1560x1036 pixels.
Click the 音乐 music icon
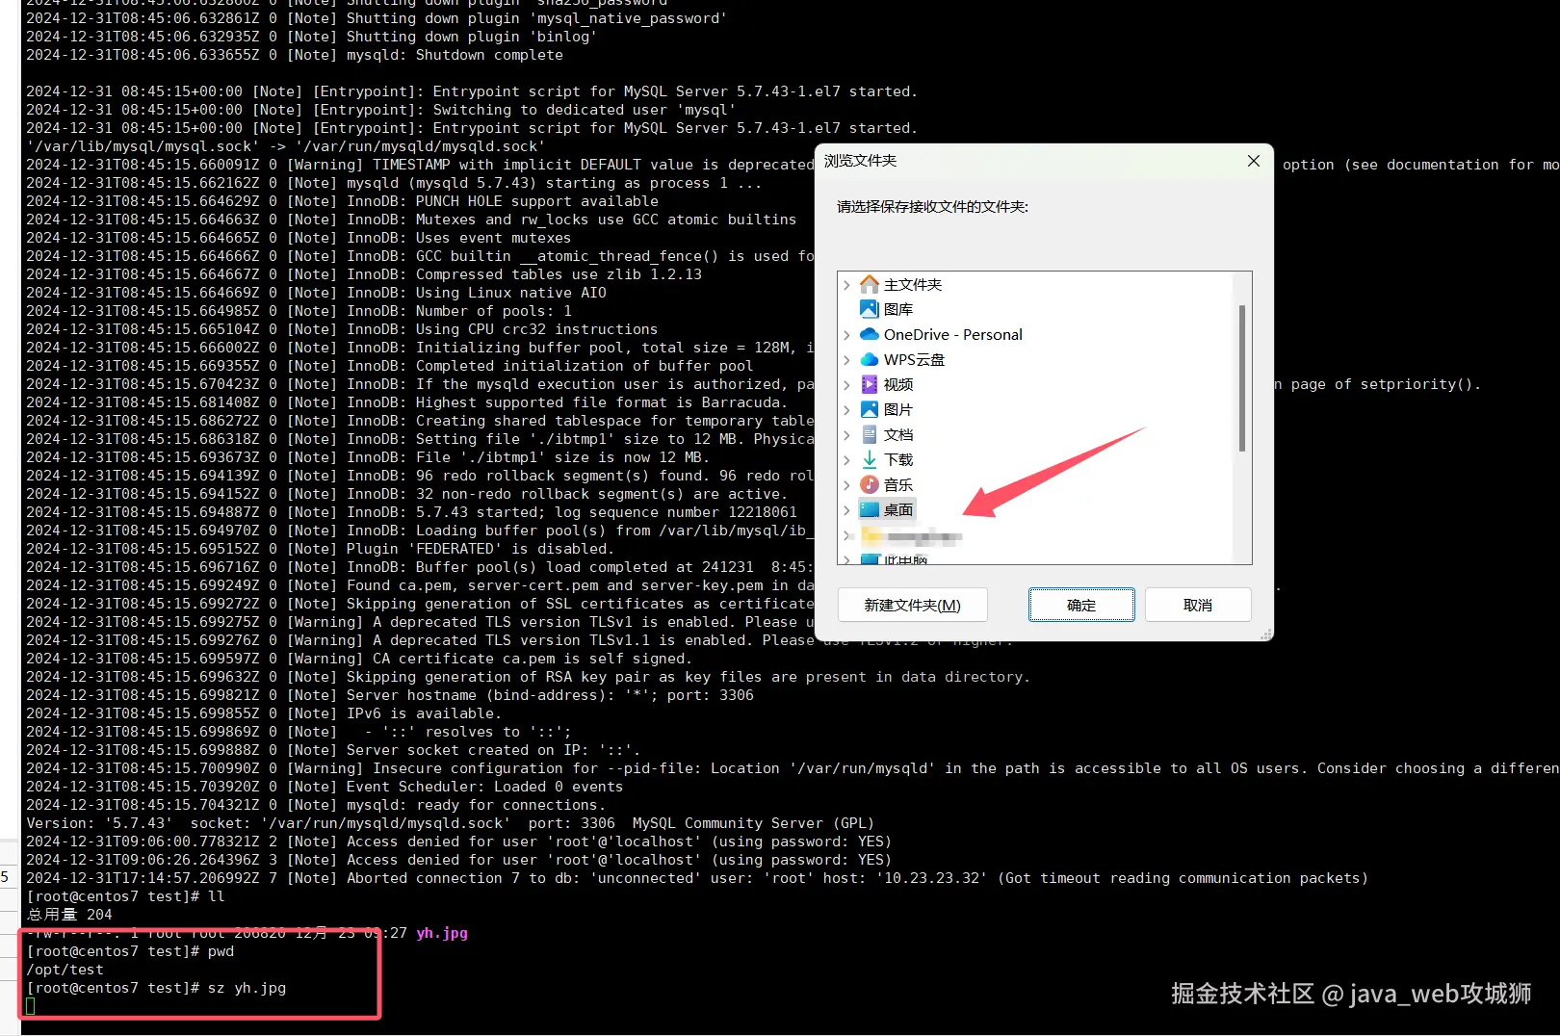coord(870,484)
